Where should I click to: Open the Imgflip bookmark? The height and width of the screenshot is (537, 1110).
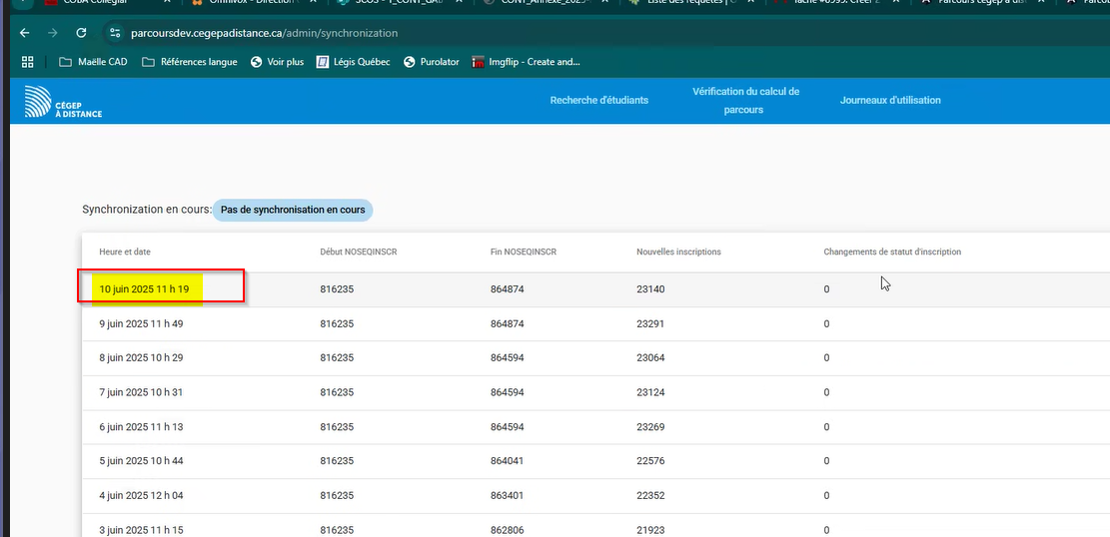click(x=526, y=62)
